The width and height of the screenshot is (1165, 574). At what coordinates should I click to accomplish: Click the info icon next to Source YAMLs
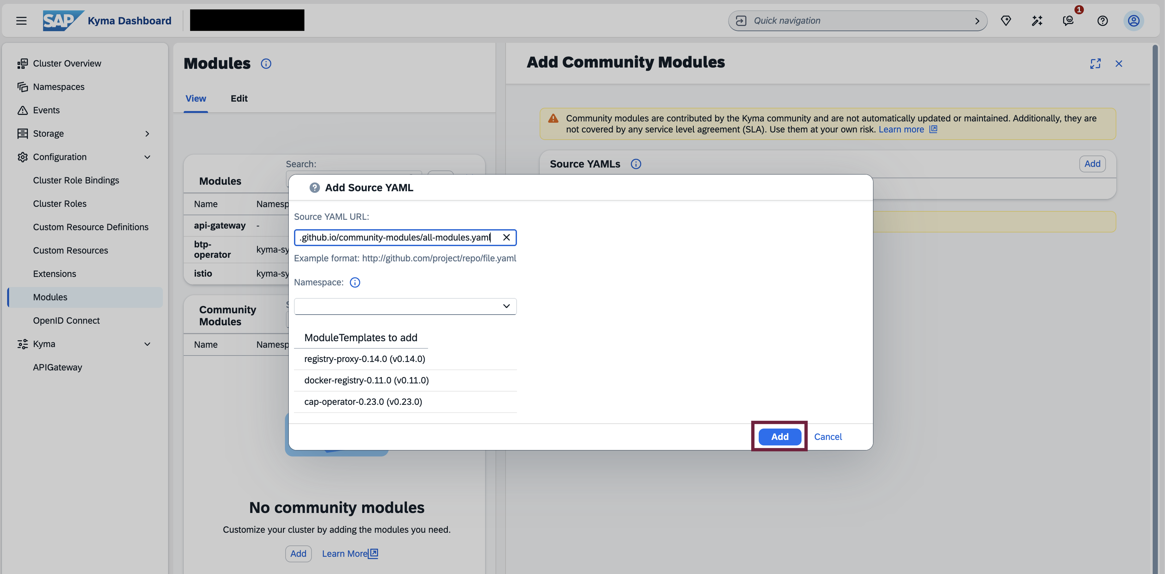click(636, 164)
